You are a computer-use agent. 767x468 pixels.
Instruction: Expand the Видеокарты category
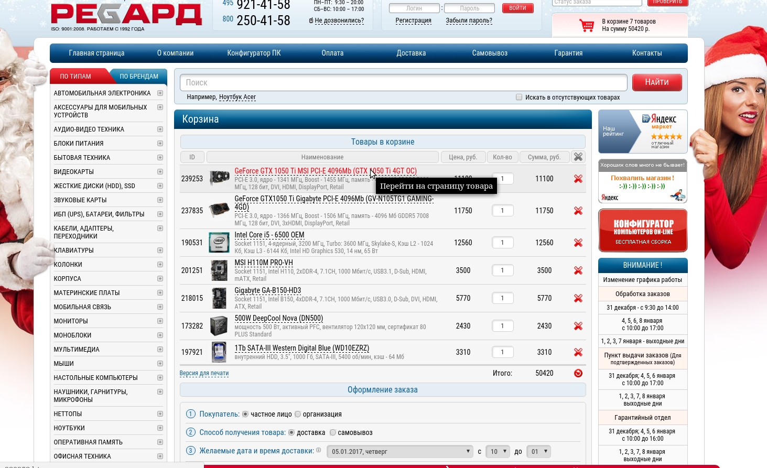point(160,172)
